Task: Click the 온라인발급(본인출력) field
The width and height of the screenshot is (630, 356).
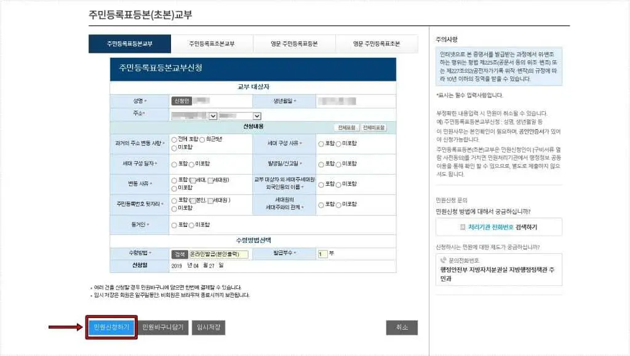Action: pyautogui.click(x=218, y=255)
